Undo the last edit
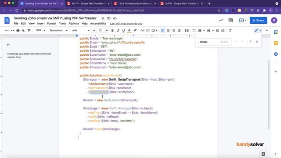Screen dimensions: 281x158 7,31
